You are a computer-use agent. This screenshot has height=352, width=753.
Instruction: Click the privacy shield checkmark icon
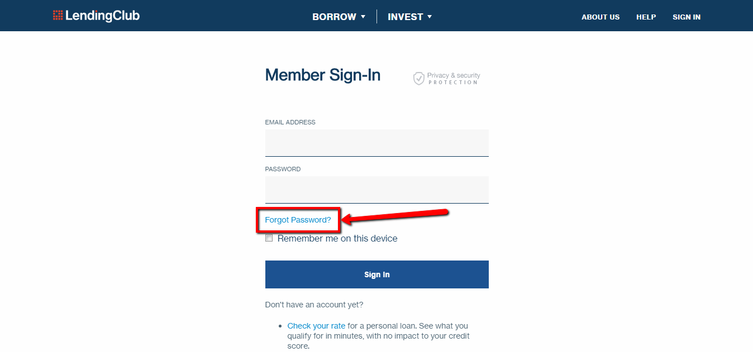click(418, 78)
